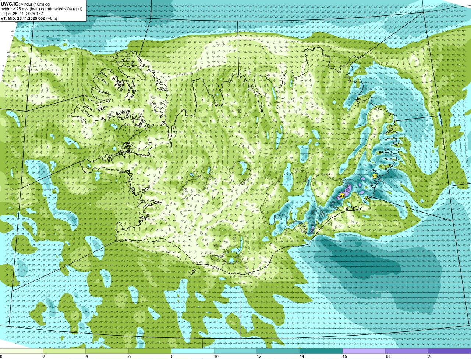Pick the palest 0–2 m/s color swatch

tap(21, 351)
